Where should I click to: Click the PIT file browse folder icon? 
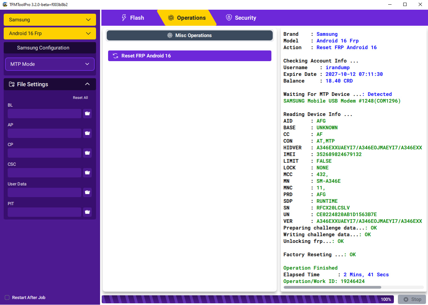tap(87, 212)
